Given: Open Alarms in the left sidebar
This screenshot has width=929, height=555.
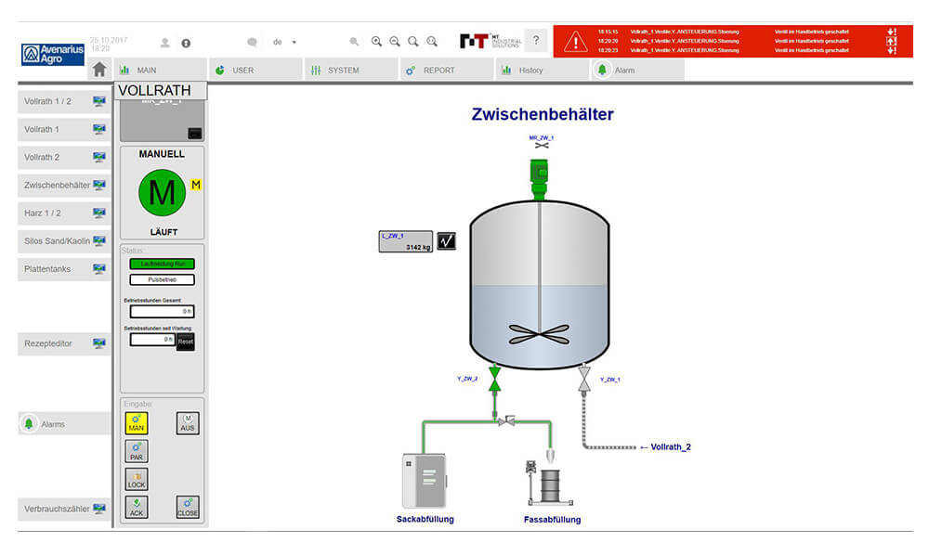Looking at the screenshot, I should click(x=65, y=423).
